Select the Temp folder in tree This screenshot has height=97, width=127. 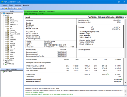[11, 42]
